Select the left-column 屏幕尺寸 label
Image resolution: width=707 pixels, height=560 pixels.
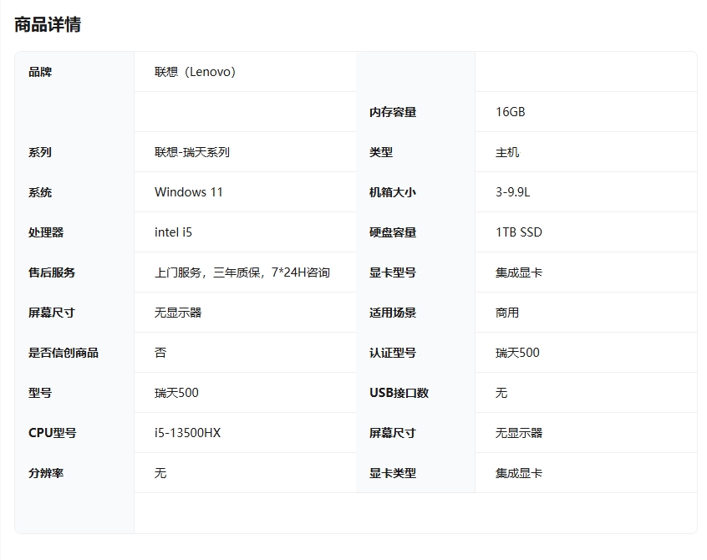click(52, 313)
